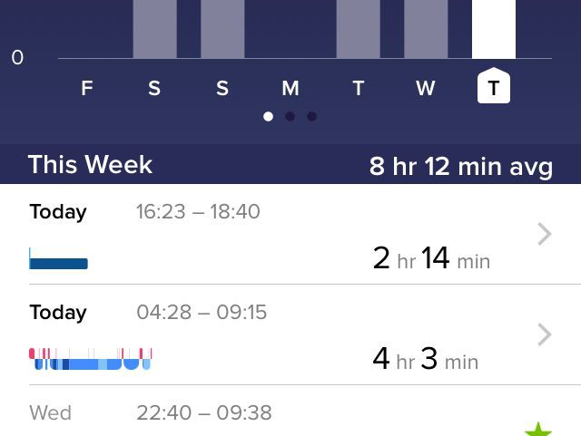This screenshot has height=436, width=581.
Task: Tap the green star sleep goal icon
Action: coord(538,430)
